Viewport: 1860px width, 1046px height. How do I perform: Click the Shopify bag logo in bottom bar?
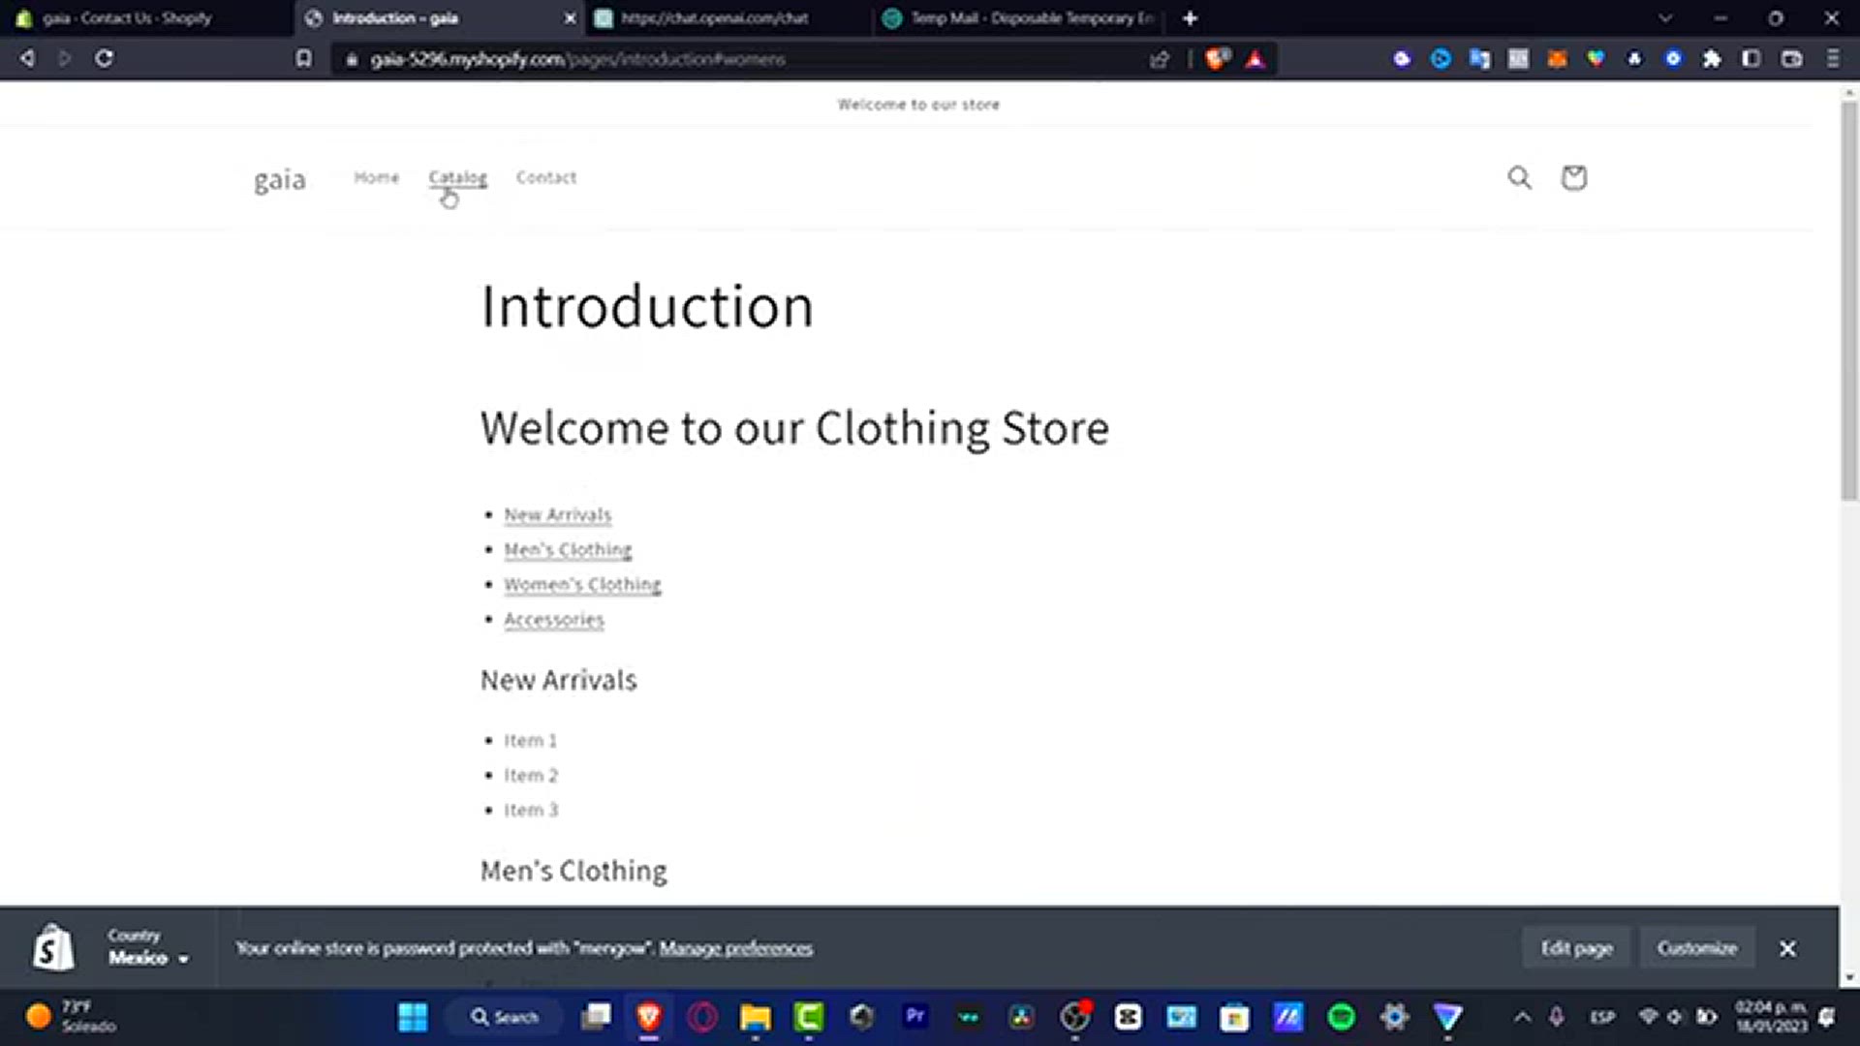coord(53,947)
